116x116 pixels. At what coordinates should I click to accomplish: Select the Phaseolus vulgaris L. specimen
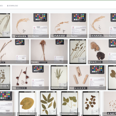[70, 104]
